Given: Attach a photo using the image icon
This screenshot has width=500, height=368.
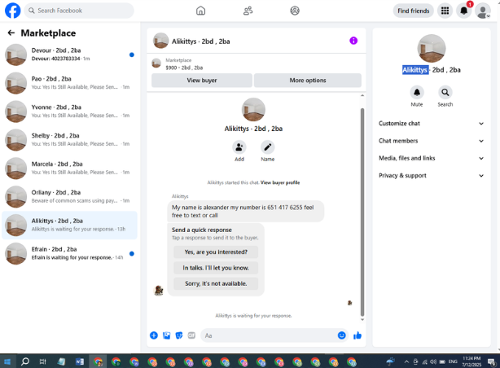Looking at the screenshot, I should 166,335.
